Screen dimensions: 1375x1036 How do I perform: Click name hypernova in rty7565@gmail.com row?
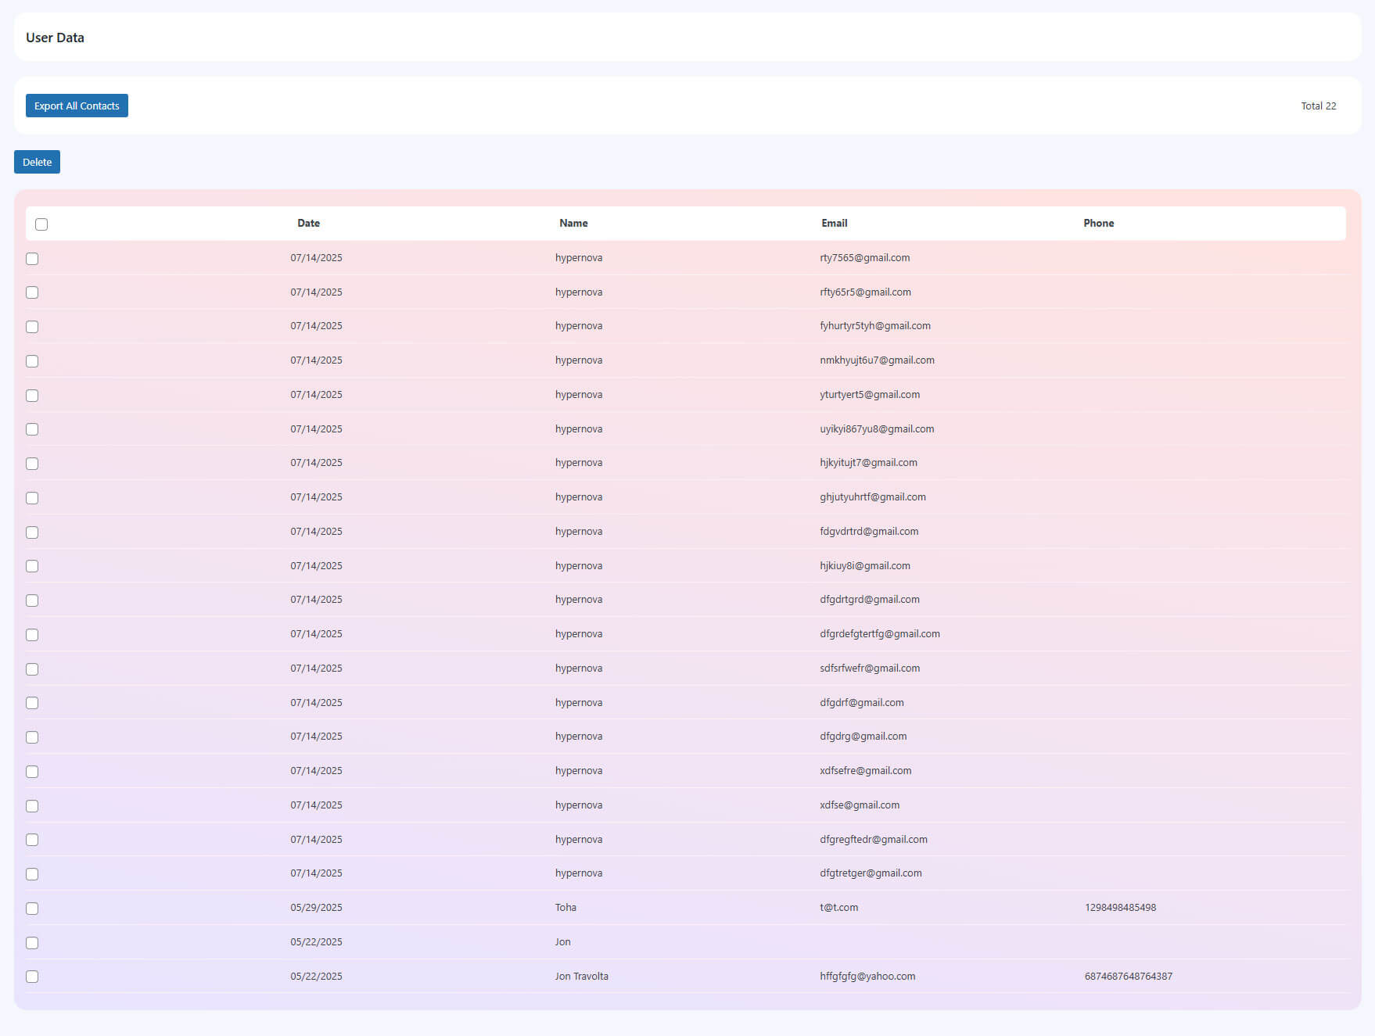[x=579, y=258]
